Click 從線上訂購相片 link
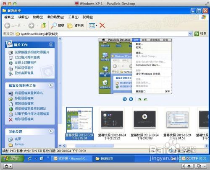 (26, 62)
